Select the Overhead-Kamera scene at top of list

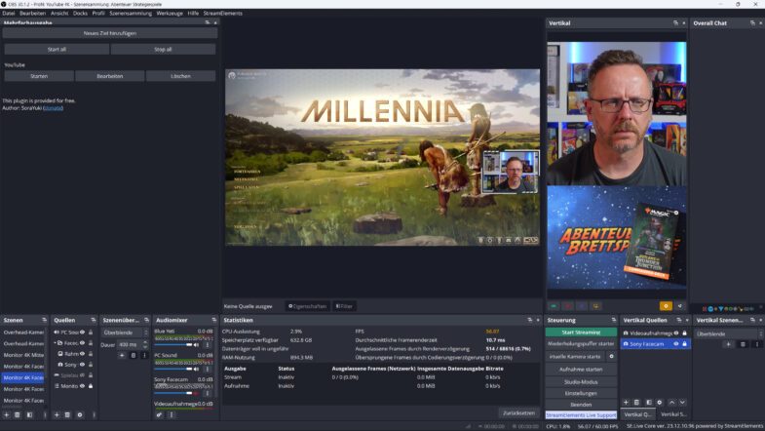[22, 333]
